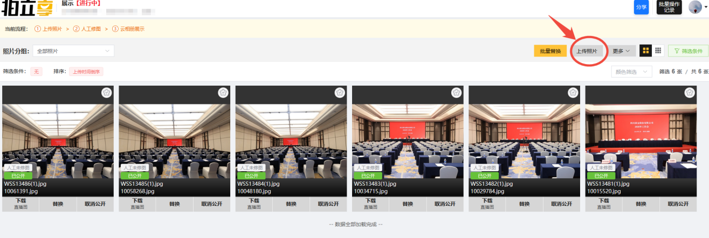Click star badge on WSS13481(1).jpg photo
The image size is (709, 238).
click(689, 93)
